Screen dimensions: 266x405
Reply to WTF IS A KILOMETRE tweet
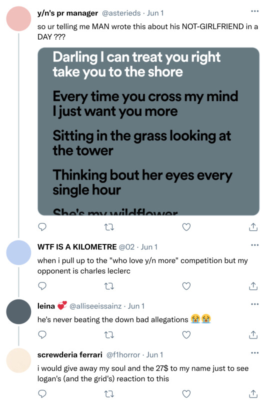coord(42,286)
